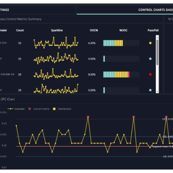Select the Diameter parameter label in 6.00% row
The image size is (173, 173).
tap(3, 43)
